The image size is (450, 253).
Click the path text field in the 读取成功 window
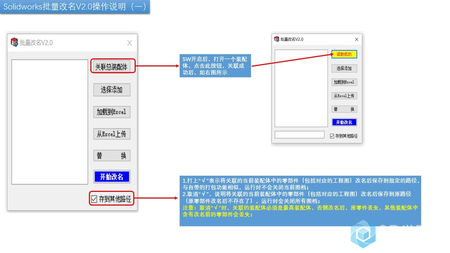click(300, 135)
